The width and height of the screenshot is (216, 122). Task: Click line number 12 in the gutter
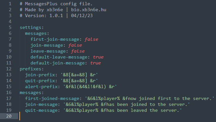pos(9,69)
